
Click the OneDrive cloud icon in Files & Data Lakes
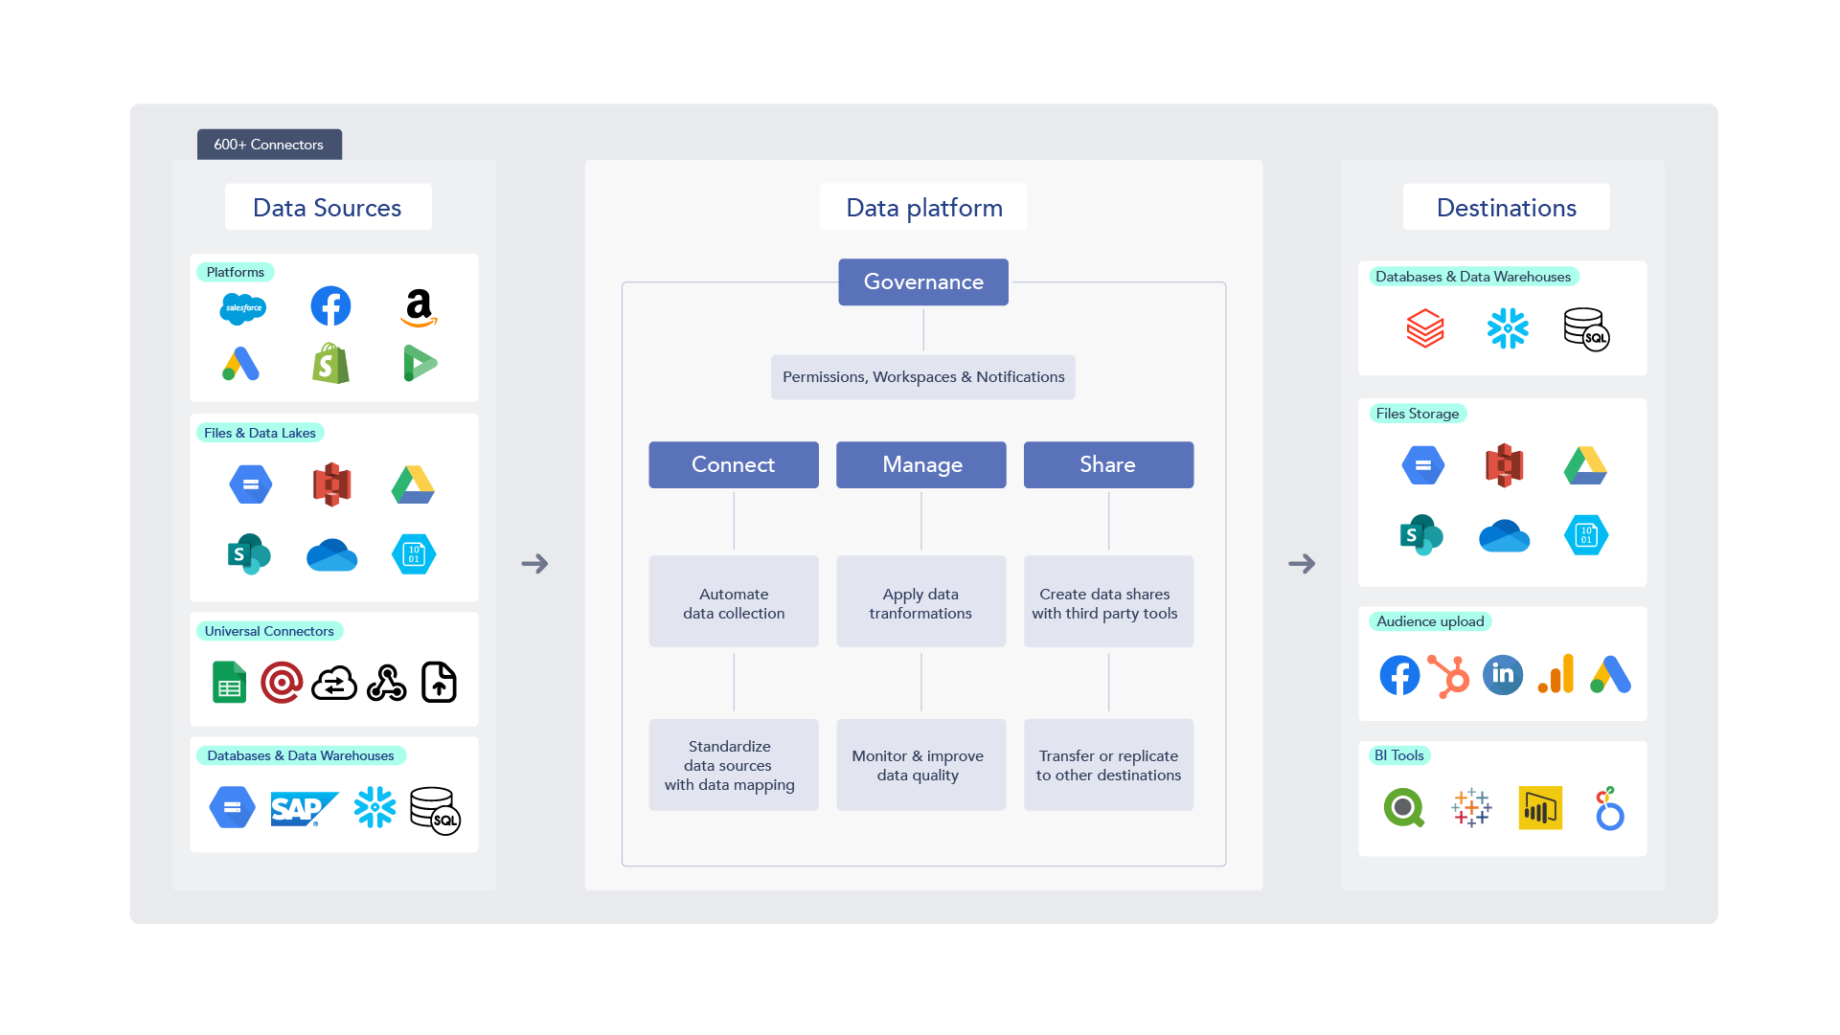331,555
